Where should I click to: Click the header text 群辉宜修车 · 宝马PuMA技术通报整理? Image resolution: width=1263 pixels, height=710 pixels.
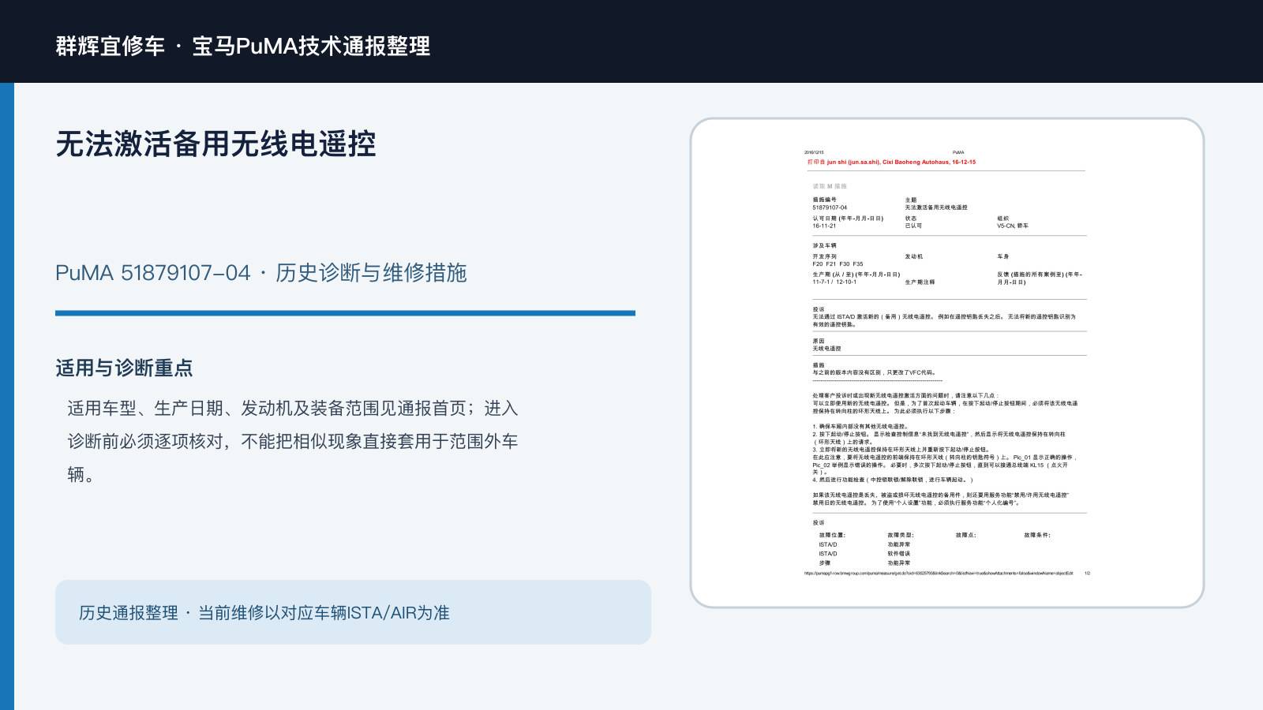tap(243, 46)
